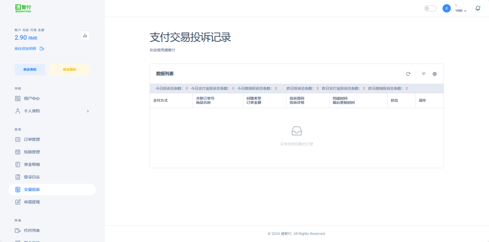This screenshot has height=242, width=489.
Task: Click the 创建时间 column header
Action: click(340, 98)
